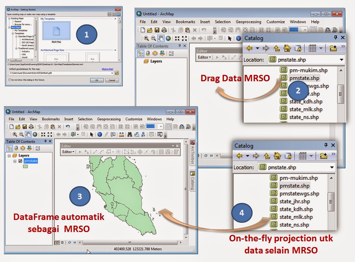Open the ArcToolbox side tab
This screenshot has width=355, height=262.
click(x=192, y=152)
